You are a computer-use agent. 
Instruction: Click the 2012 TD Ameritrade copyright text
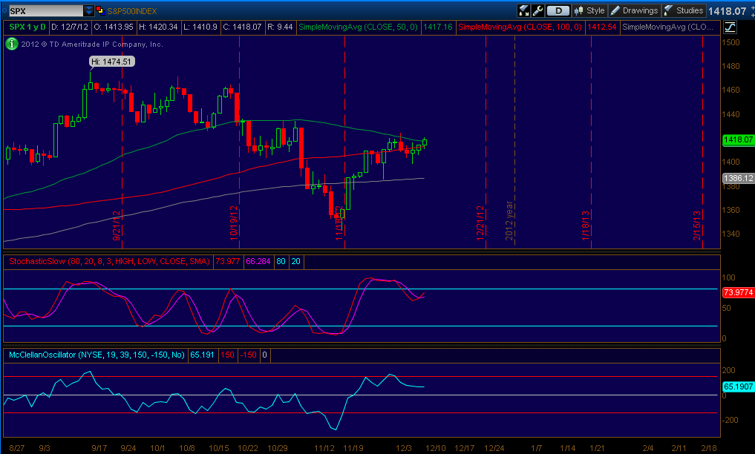tap(92, 44)
